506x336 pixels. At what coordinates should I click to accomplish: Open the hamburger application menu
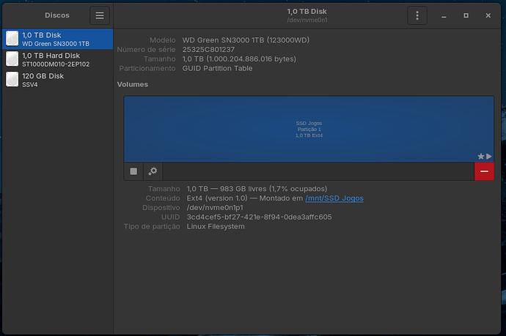(x=100, y=15)
